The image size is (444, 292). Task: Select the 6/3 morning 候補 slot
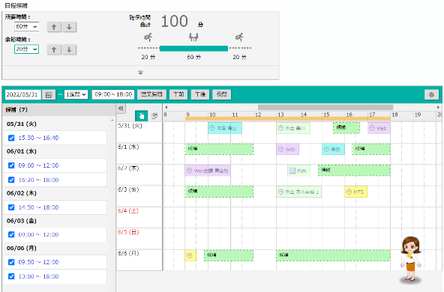pos(219,192)
